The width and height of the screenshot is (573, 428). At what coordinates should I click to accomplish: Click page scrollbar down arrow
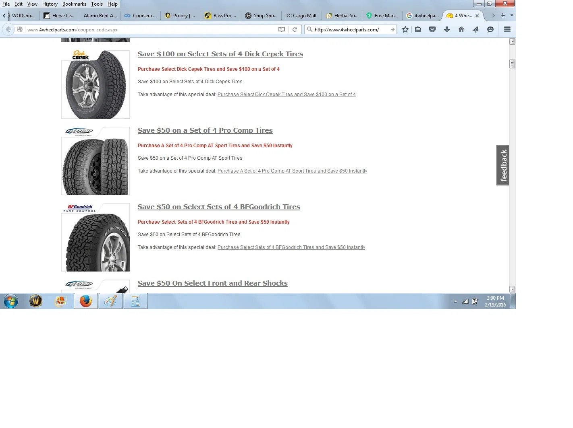pyautogui.click(x=512, y=289)
